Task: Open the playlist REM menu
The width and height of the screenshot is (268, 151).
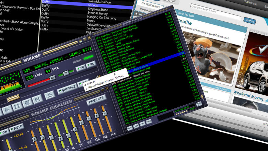Action: click(136, 126)
